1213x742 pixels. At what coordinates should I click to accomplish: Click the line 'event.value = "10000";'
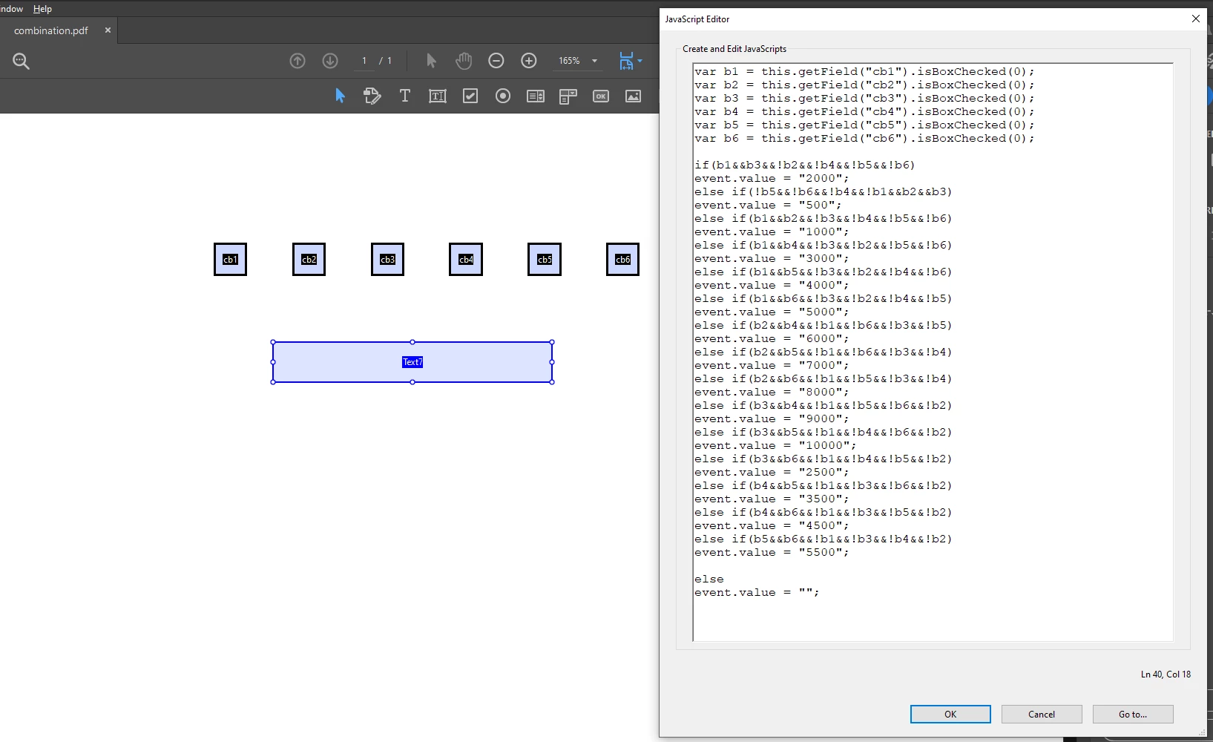[775, 446]
